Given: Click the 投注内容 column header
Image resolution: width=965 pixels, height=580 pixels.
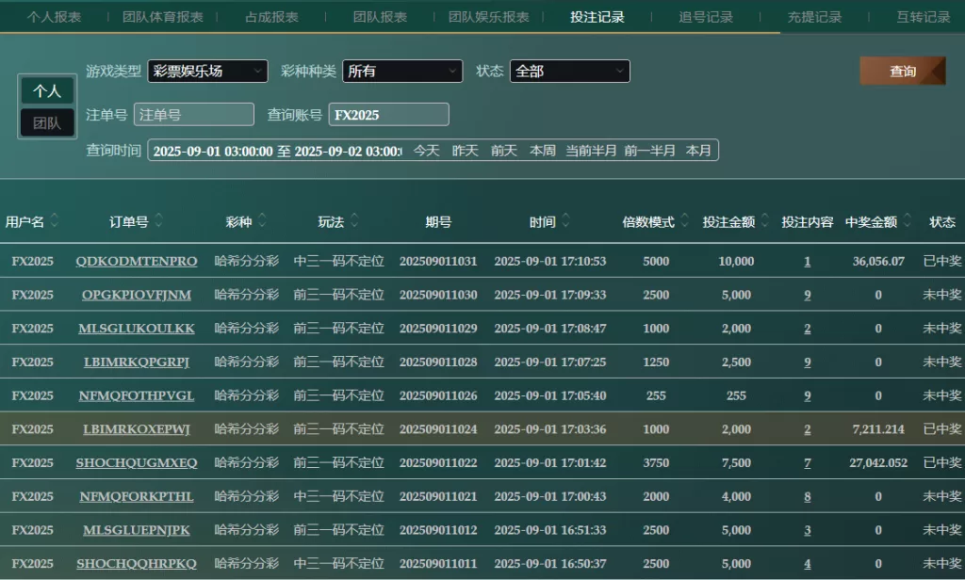Looking at the screenshot, I should click(x=808, y=222).
